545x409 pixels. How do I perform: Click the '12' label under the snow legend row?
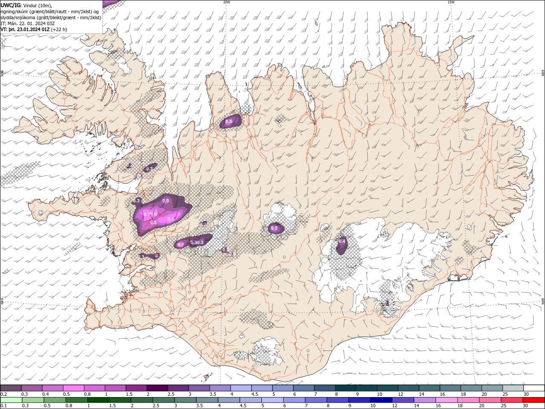click(x=400, y=394)
